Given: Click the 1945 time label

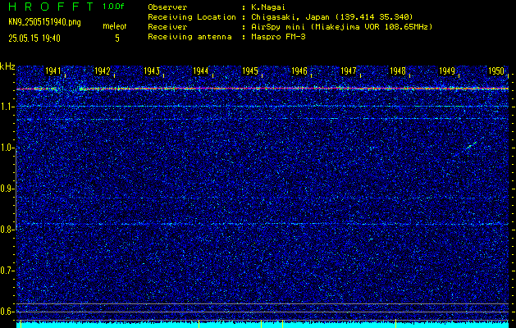Looking at the screenshot, I should (x=249, y=71).
